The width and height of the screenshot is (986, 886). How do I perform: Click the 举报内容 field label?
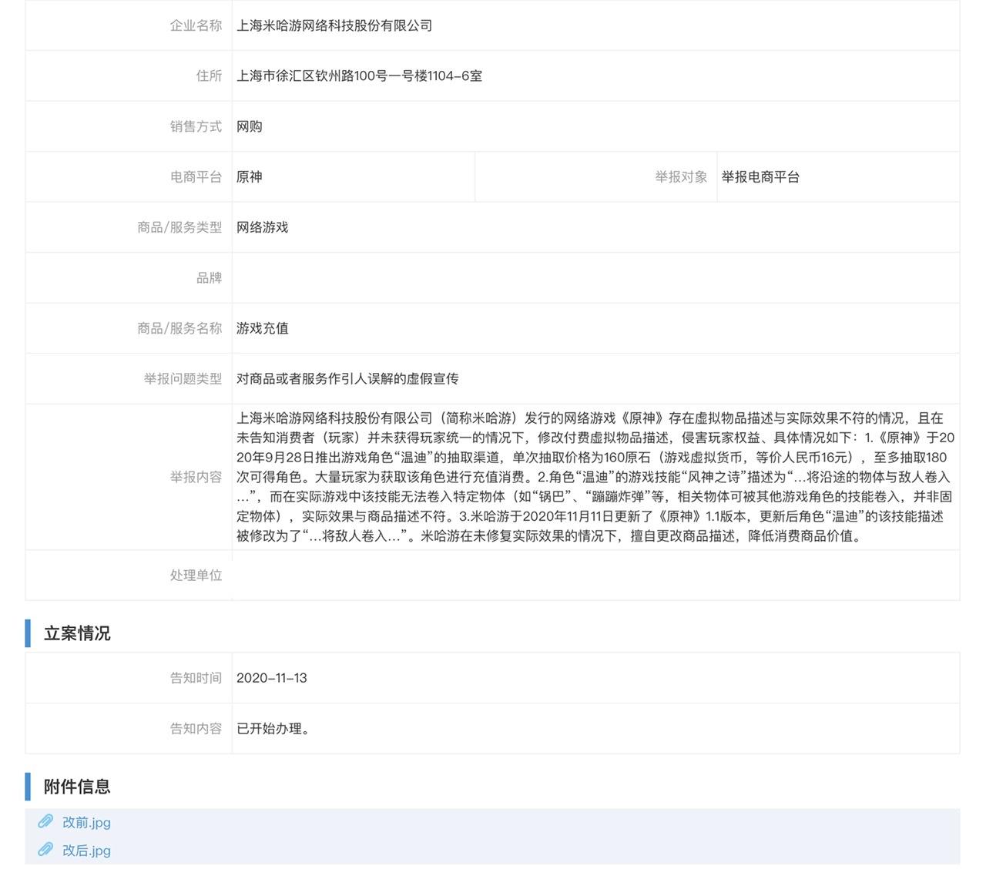click(x=196, y=477)
